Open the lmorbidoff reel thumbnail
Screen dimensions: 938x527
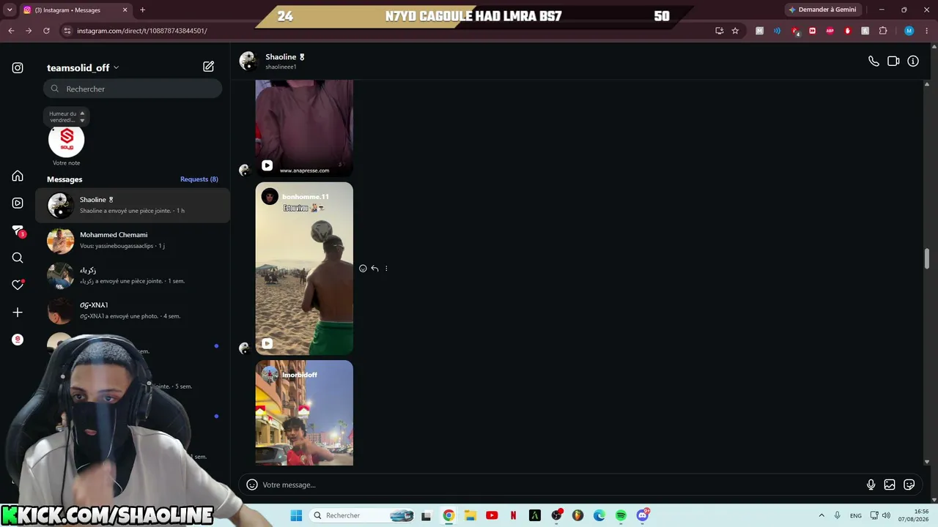click(304, 413)
